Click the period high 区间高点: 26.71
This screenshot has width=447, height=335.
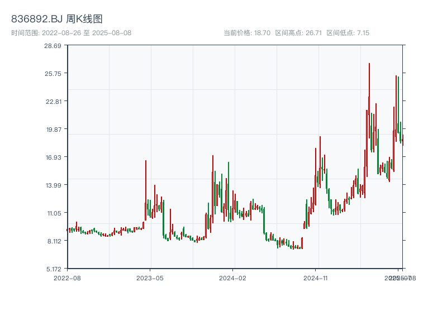[x=298, y=33]
